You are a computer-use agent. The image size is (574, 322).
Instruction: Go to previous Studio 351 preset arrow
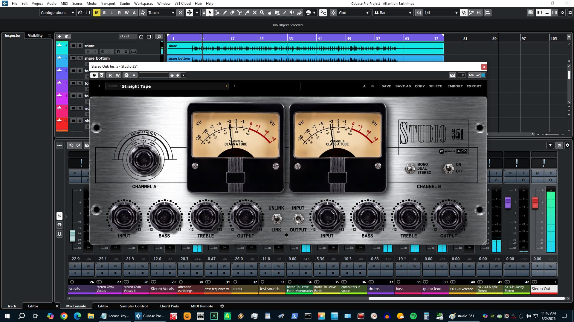99,86
